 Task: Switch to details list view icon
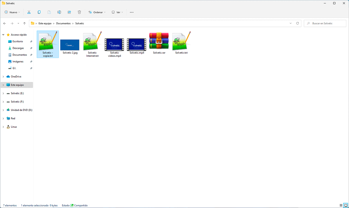(x=341, y=205)
